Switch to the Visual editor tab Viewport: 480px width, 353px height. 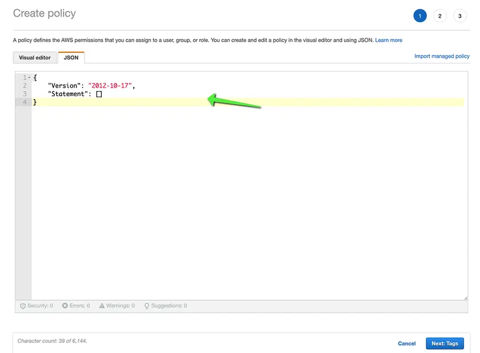point(35,58)
